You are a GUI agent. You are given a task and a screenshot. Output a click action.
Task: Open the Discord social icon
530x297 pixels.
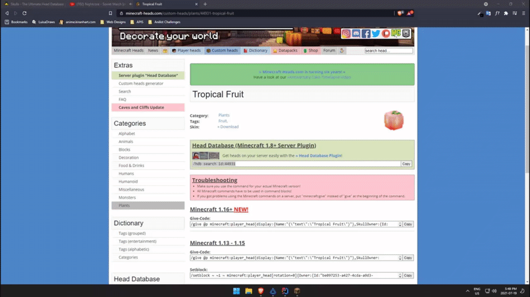coord(356,33)
